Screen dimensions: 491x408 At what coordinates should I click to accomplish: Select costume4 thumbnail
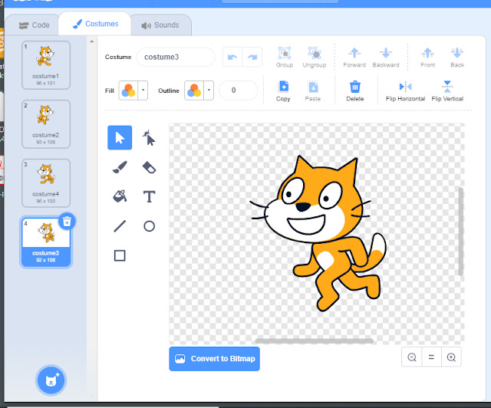pyautogui.click(x=46, y=183)
